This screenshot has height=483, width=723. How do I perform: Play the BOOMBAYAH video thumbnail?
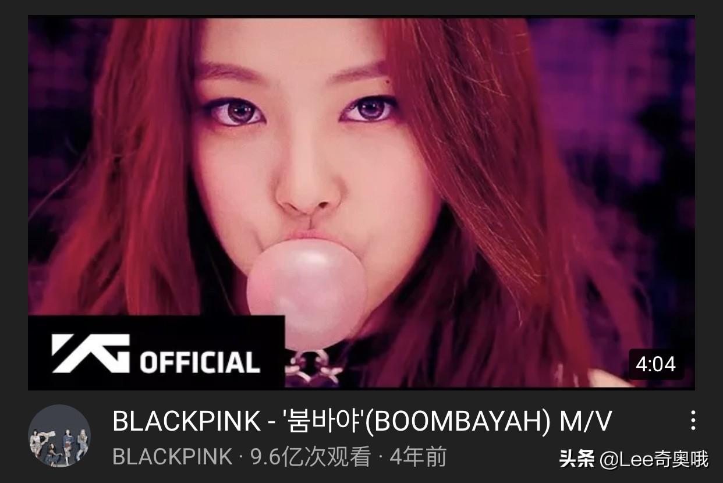(x=361, y=203)
